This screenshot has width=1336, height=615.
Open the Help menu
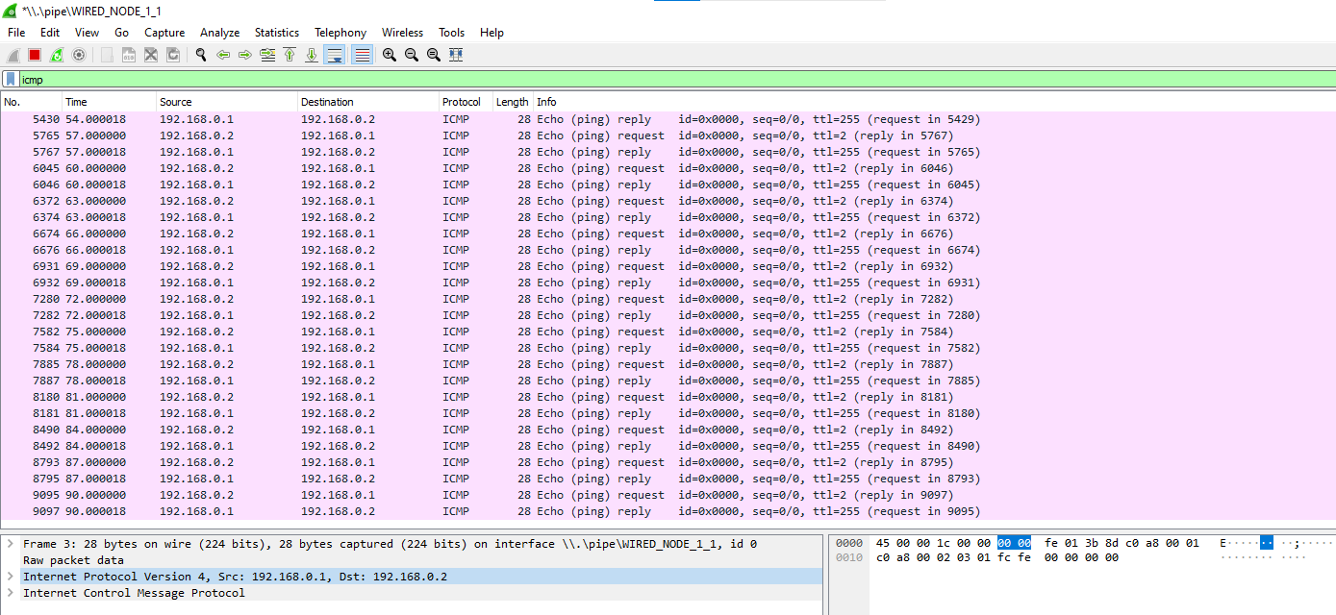tap(492, 32)
